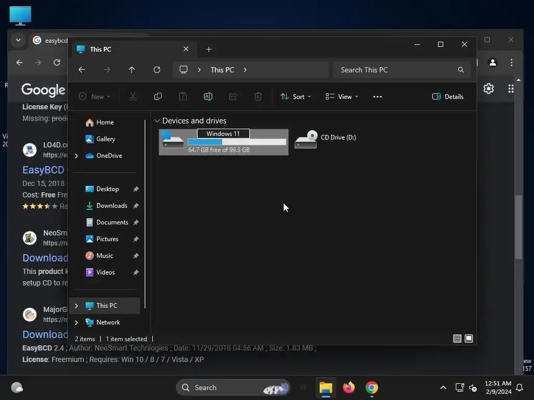Click the weather widget on taskbar

[17, 387]
